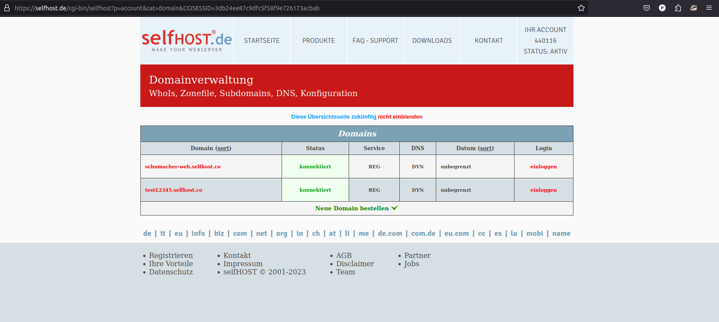Open the PRODUKTE menu item
The height and width of the screenshot is (322, 719).
[318, 41]
